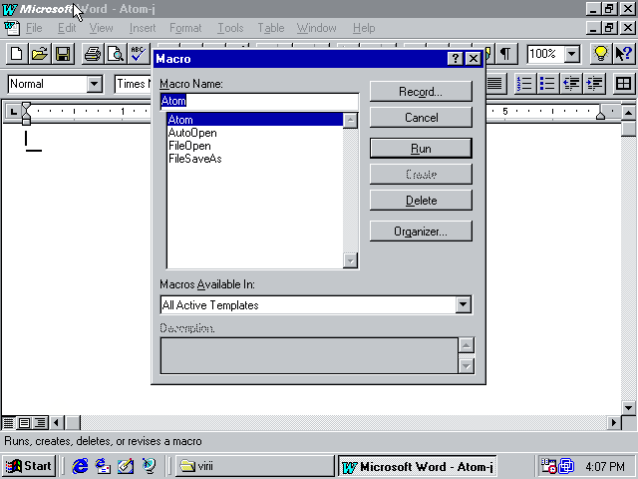Select FileSaveAs in macro list

pos(255,159)
